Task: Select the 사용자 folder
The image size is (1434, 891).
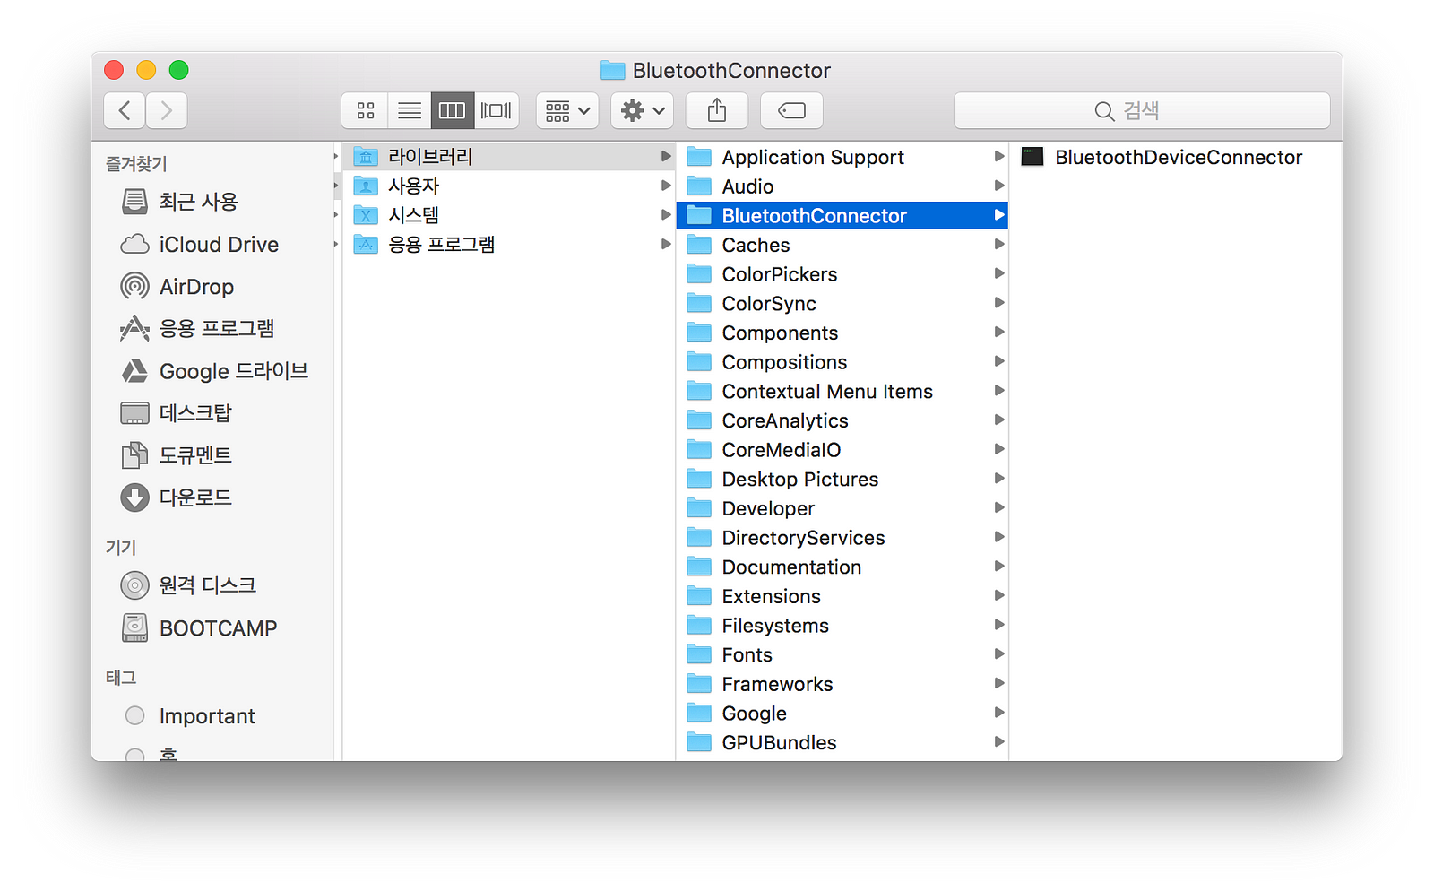Action: coord(507,186)
